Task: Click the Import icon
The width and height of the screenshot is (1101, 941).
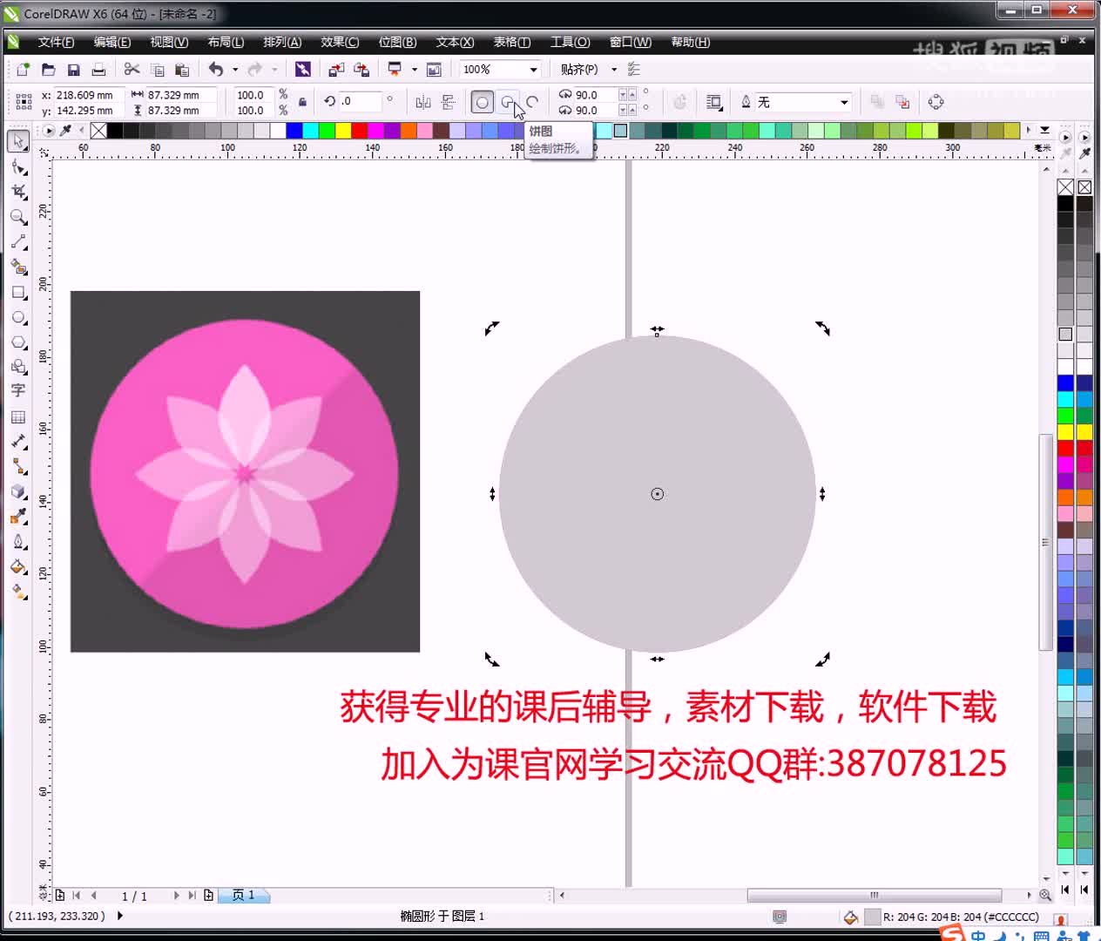Action: (x=336, y=70)
